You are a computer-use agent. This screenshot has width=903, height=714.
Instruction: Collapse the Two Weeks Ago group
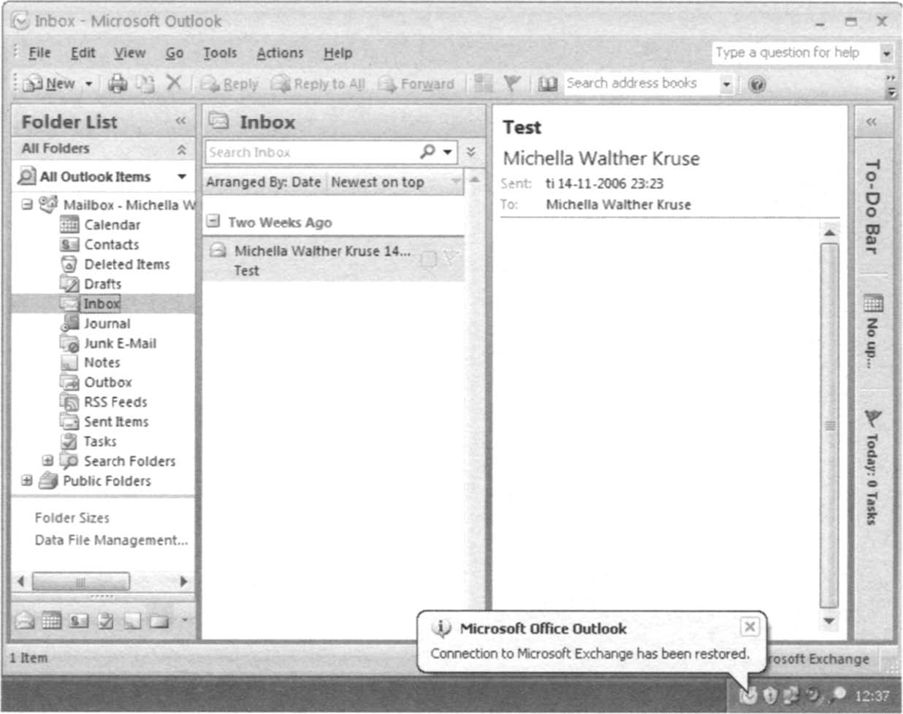tap(213, 220)
